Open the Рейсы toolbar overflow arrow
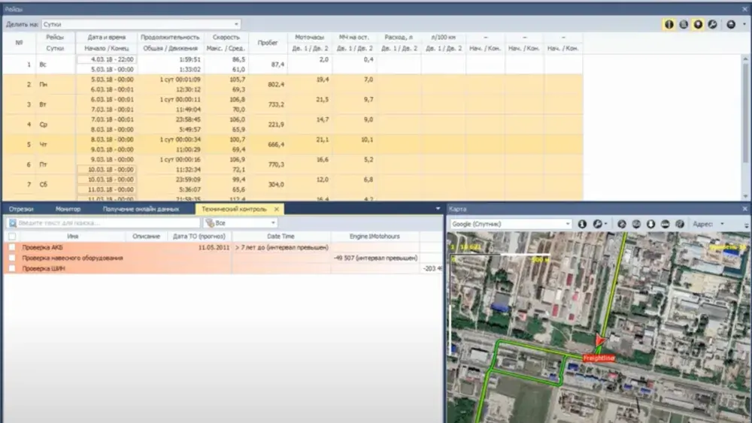The image size is (752, 423). pos(744,24)
